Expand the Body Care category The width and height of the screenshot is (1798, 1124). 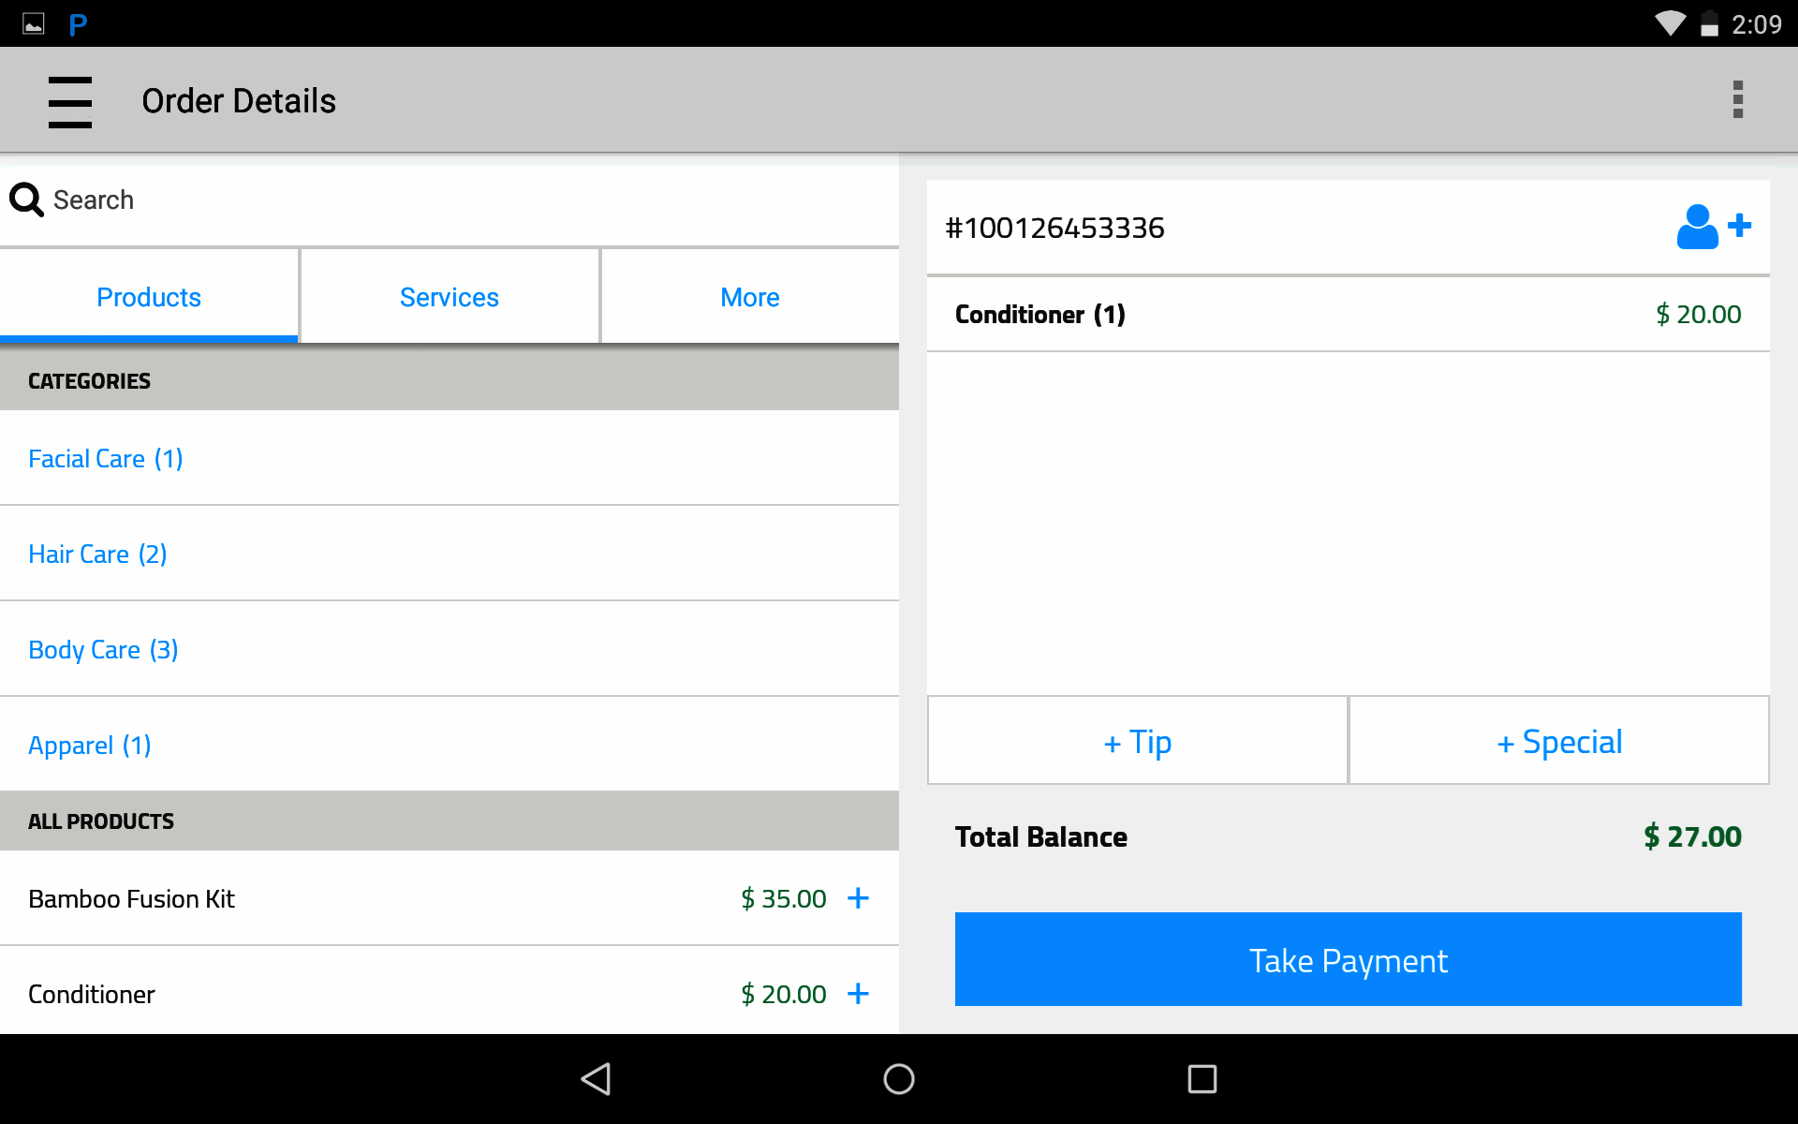tap(103, 649)
